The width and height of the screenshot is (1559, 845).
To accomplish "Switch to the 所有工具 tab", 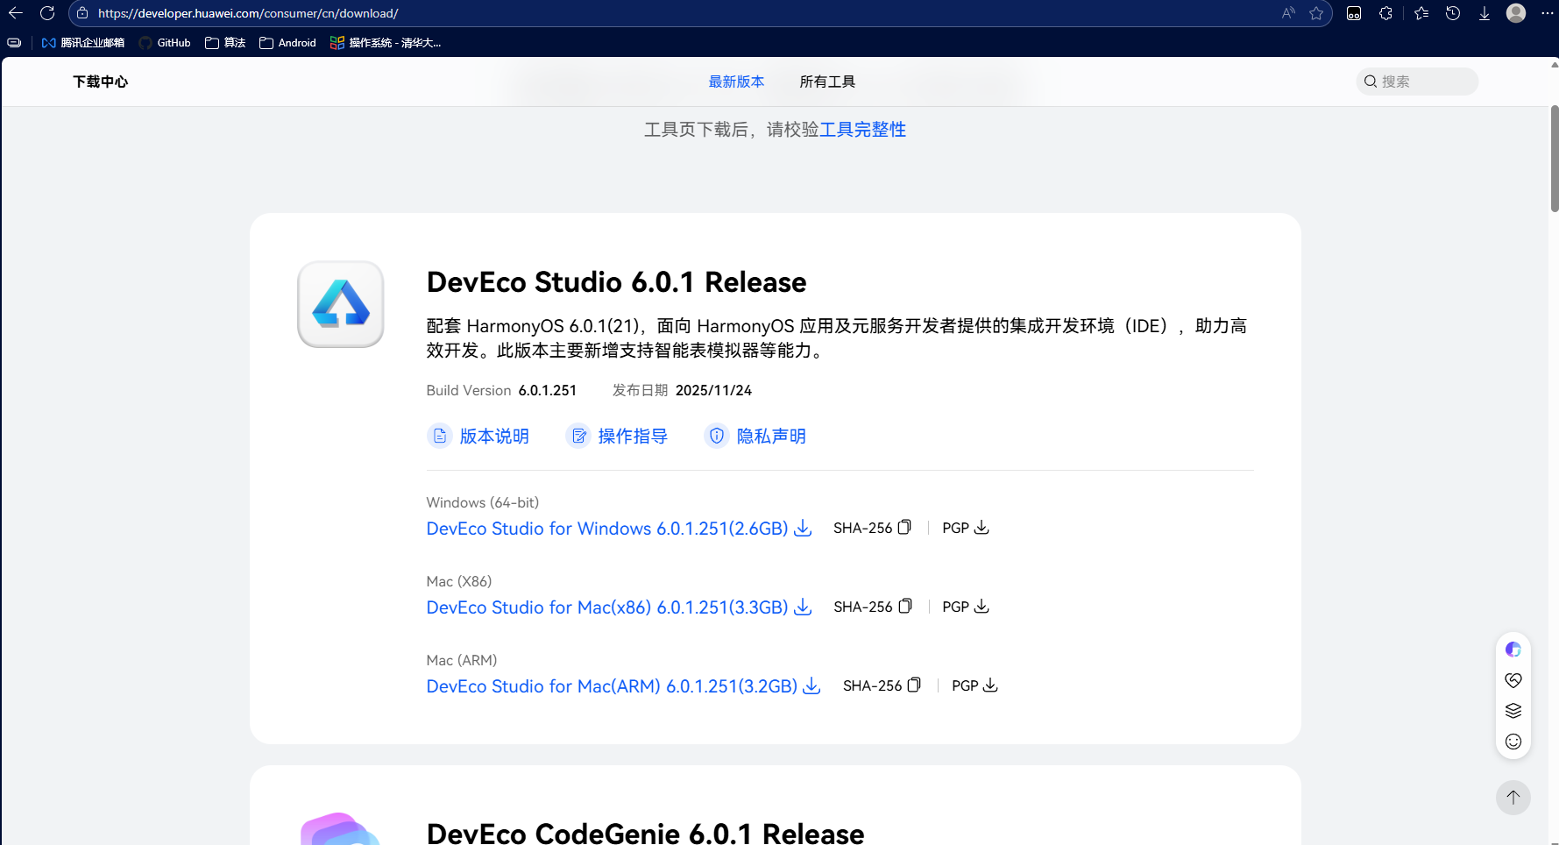I will click(x=826, y=81).
